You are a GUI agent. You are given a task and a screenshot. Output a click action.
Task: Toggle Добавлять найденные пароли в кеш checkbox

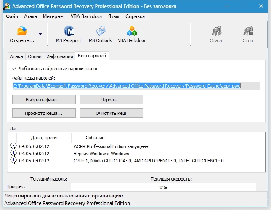pyautogui.click(x=15, y=69)
